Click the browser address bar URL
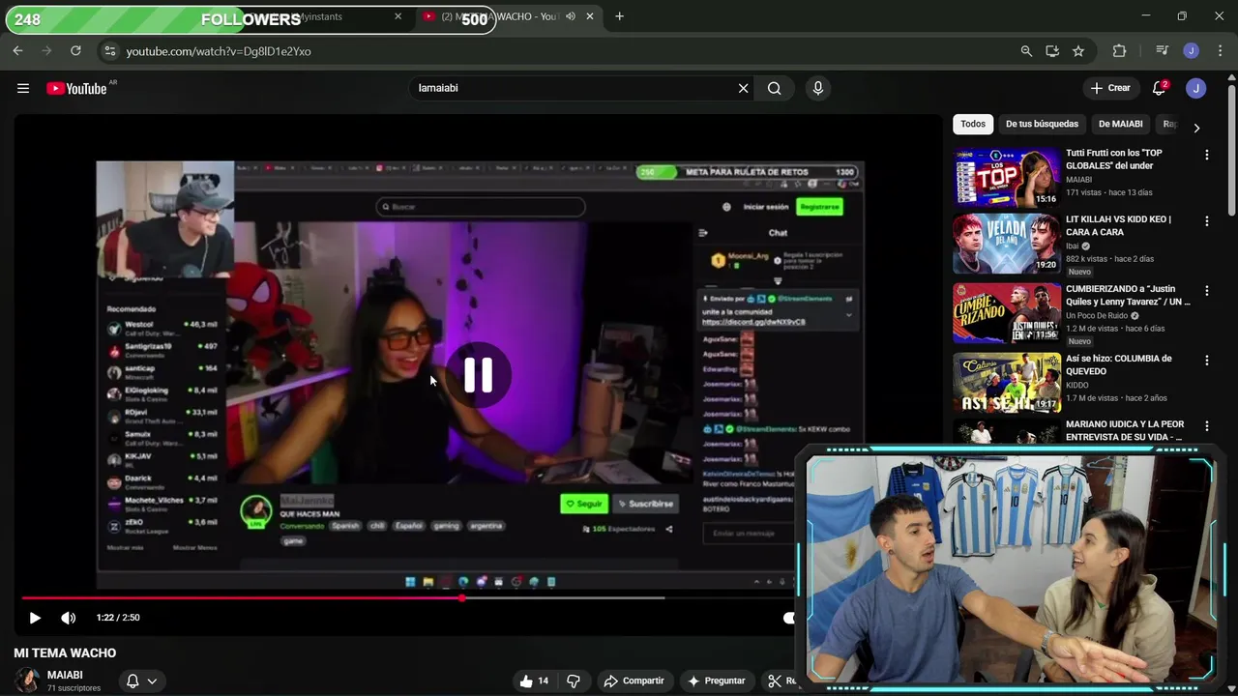 click(219, 51)
